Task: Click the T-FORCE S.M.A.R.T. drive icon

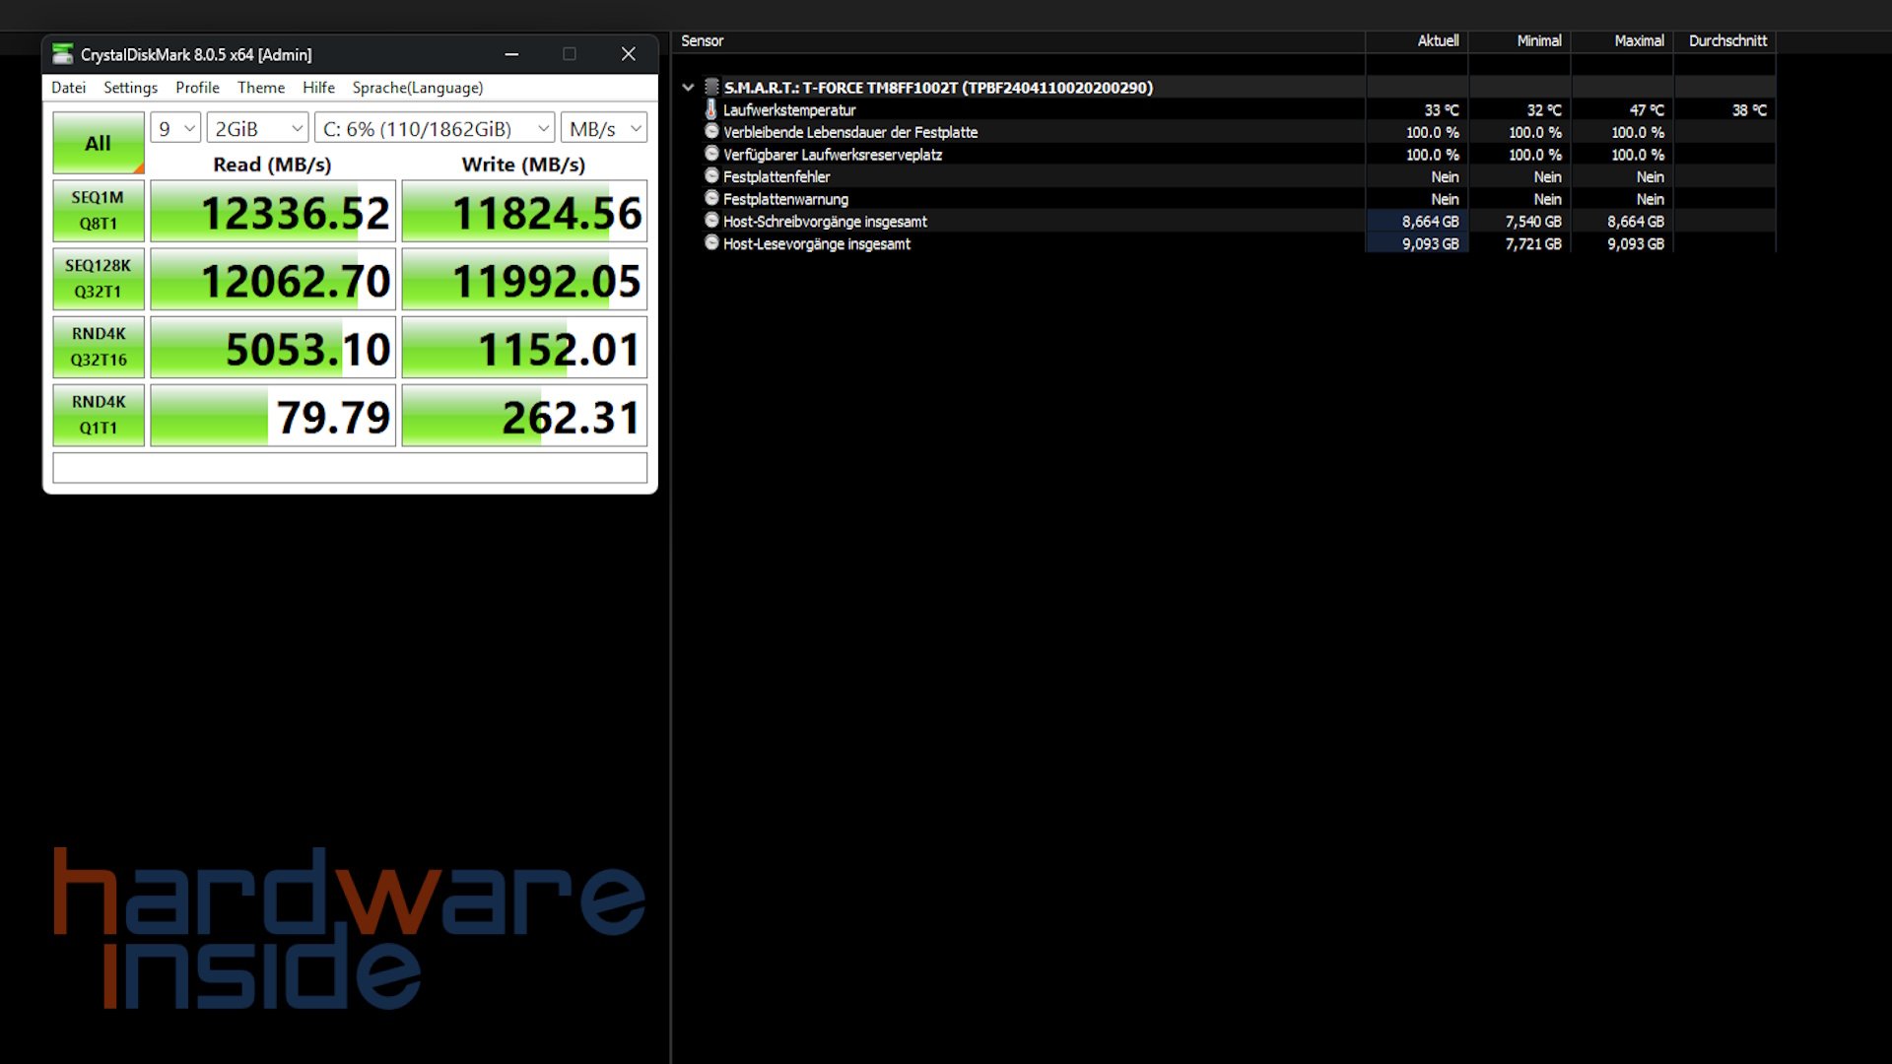Action: (711, 87)
